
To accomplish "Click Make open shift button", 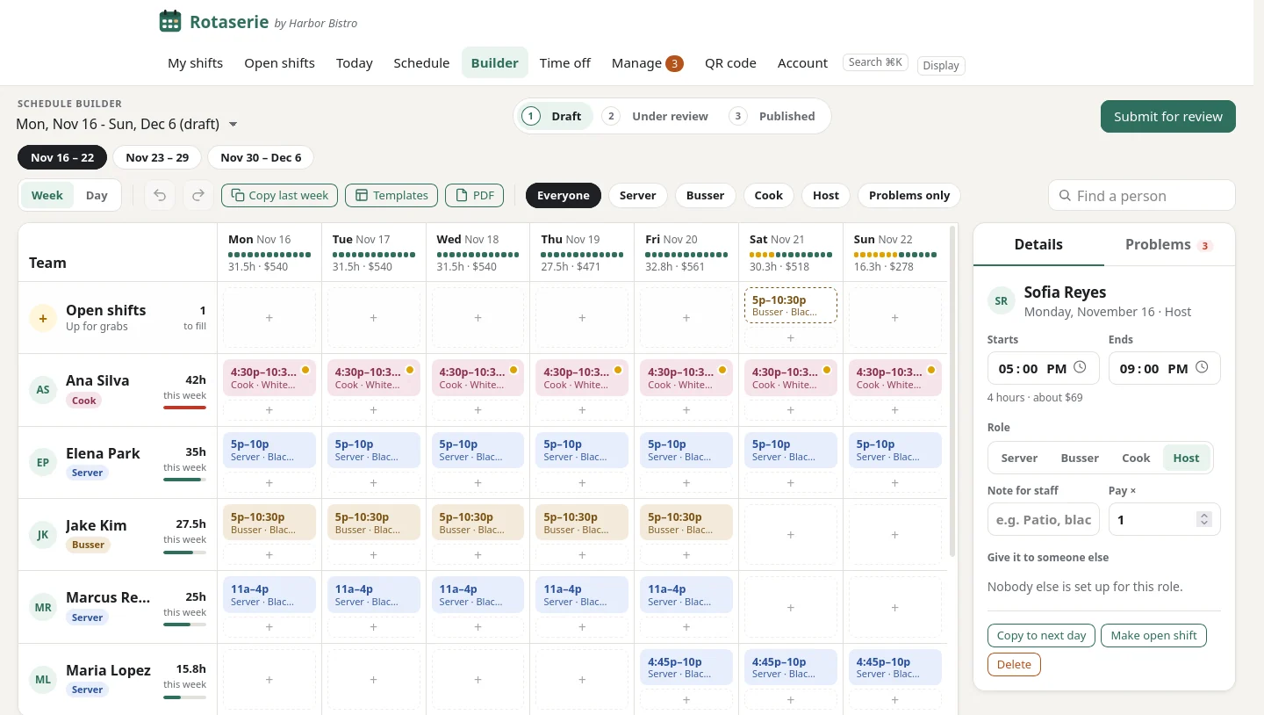I will [x=1153, y=635].
